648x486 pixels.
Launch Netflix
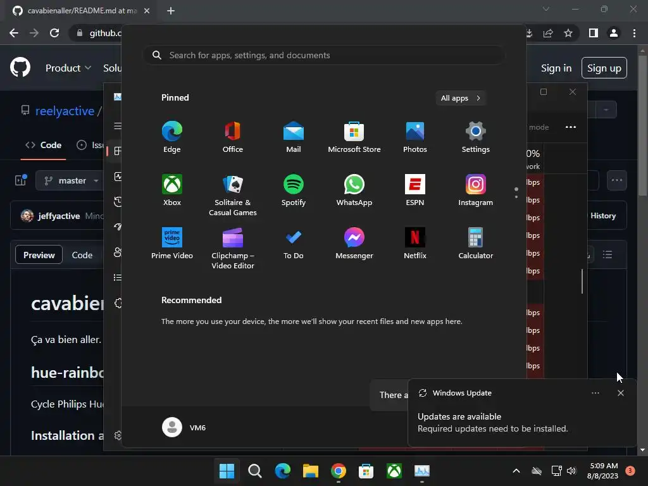[x=415, y=244]
